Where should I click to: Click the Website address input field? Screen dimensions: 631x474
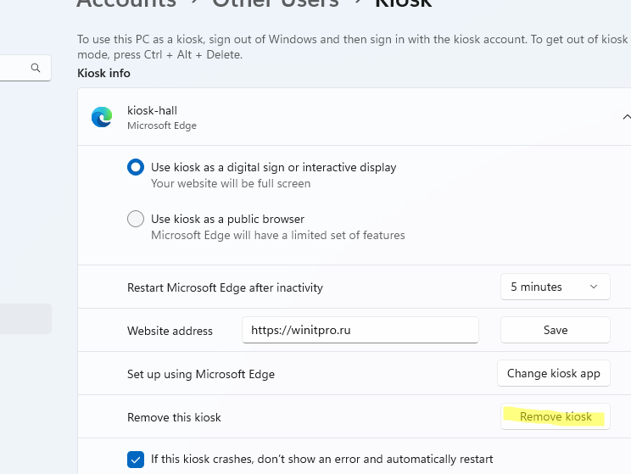tap(360, 330)
